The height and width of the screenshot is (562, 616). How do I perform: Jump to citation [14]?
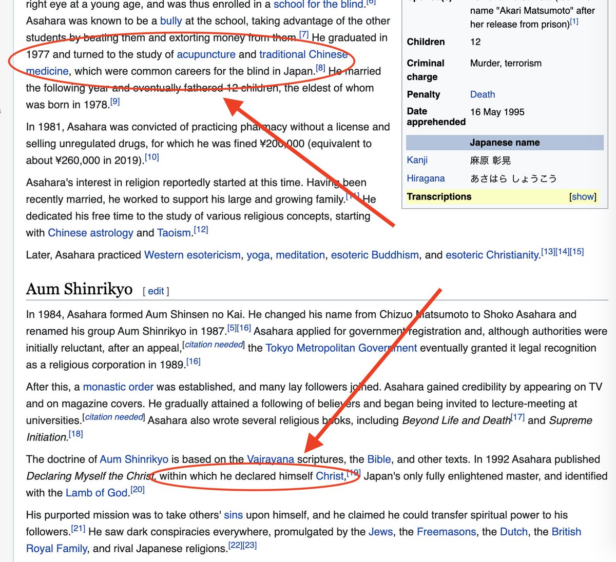click(563, 252)
